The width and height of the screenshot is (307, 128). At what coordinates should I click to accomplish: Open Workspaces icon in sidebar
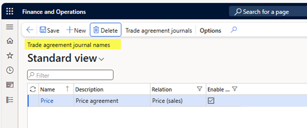(10, 85)
